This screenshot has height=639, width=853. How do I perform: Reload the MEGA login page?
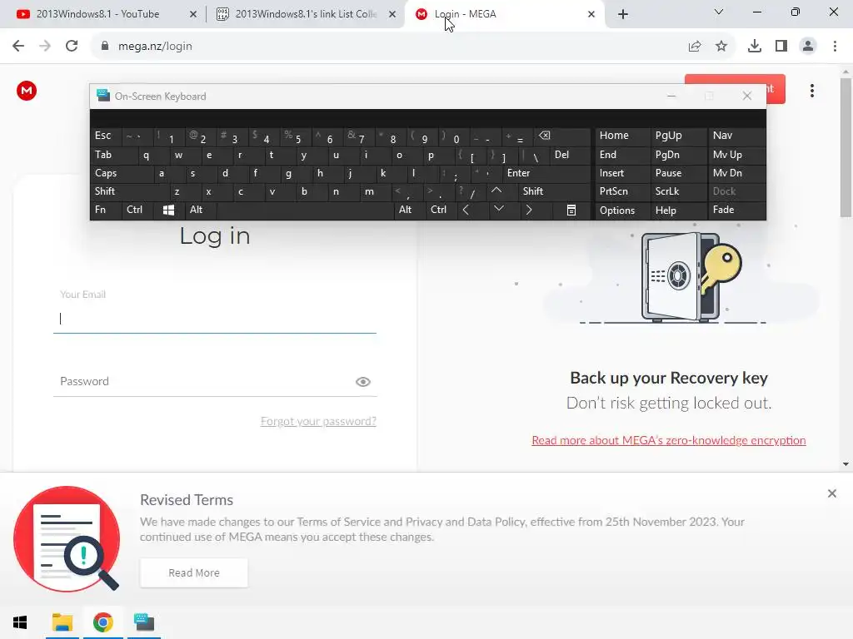72,47
